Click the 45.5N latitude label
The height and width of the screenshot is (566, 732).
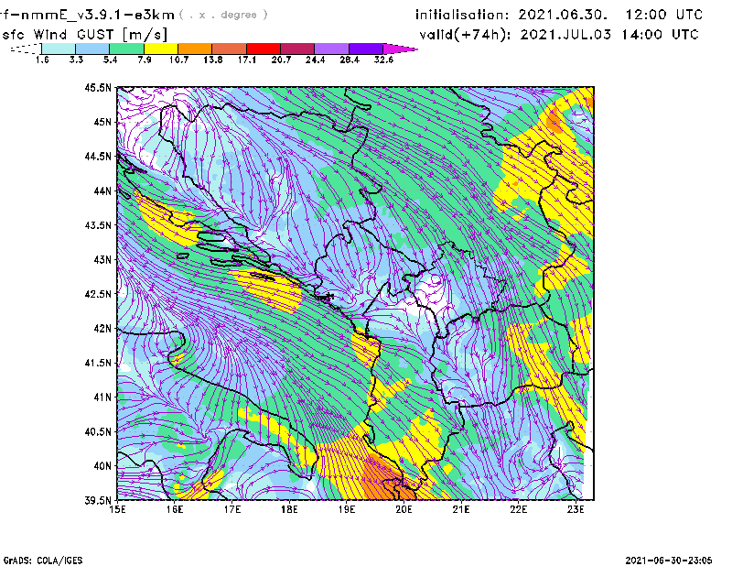[98, 88]
